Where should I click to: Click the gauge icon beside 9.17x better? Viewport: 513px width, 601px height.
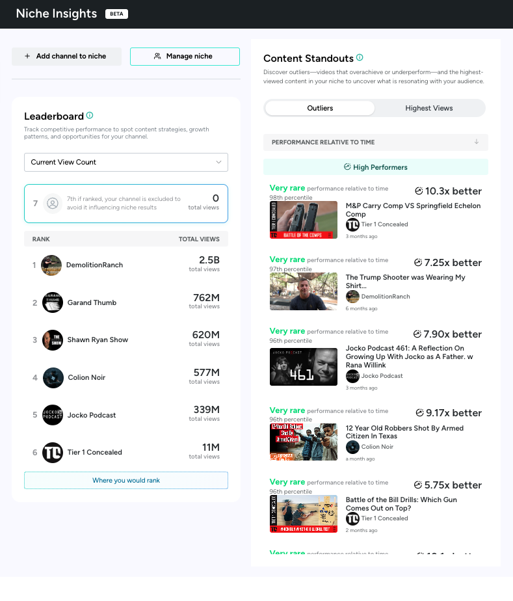(x=420, y=413)
